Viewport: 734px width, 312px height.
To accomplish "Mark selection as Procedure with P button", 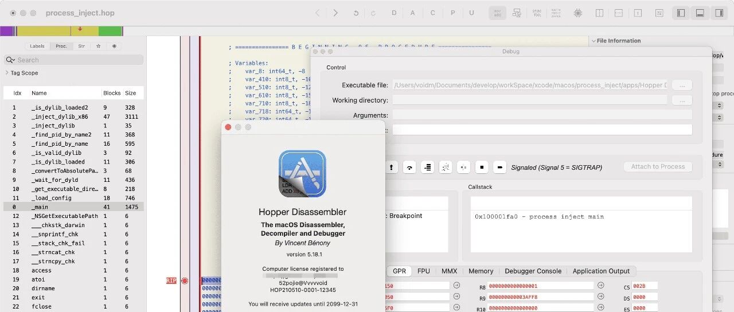I will pos(452,13).
